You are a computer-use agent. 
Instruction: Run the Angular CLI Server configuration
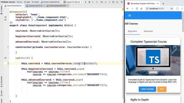[x=86, y=2]
